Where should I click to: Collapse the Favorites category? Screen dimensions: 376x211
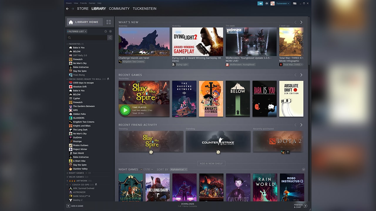tap(67, 44)
